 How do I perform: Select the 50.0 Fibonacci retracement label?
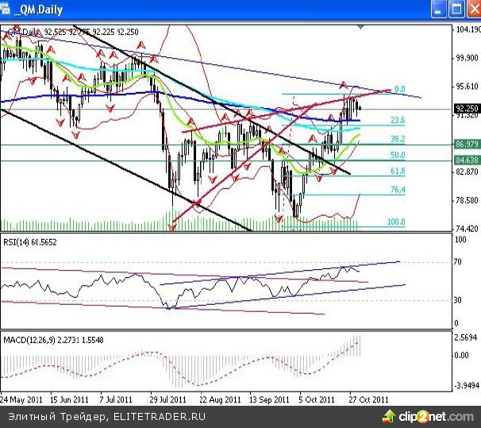(398, 156)
